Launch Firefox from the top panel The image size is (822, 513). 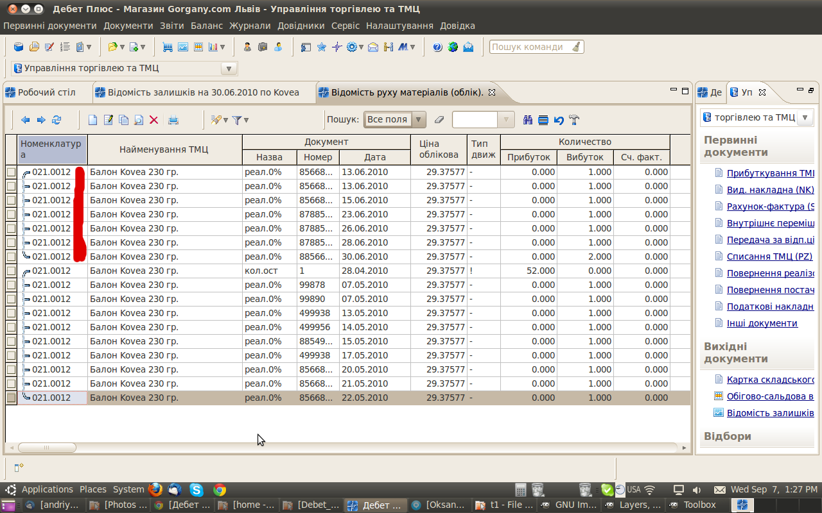[155, 489]
